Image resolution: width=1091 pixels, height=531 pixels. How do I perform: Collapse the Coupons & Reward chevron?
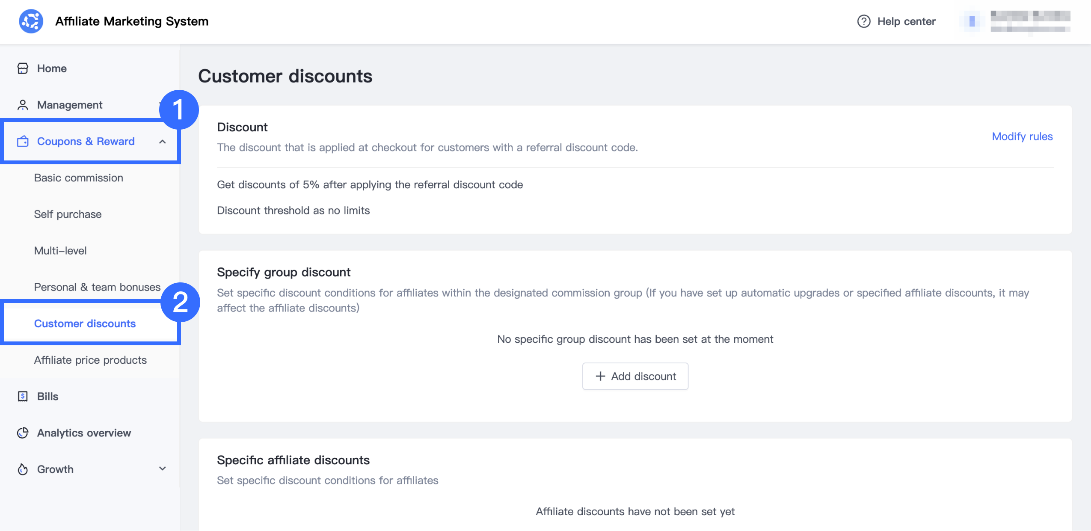[x=162, y=142]
